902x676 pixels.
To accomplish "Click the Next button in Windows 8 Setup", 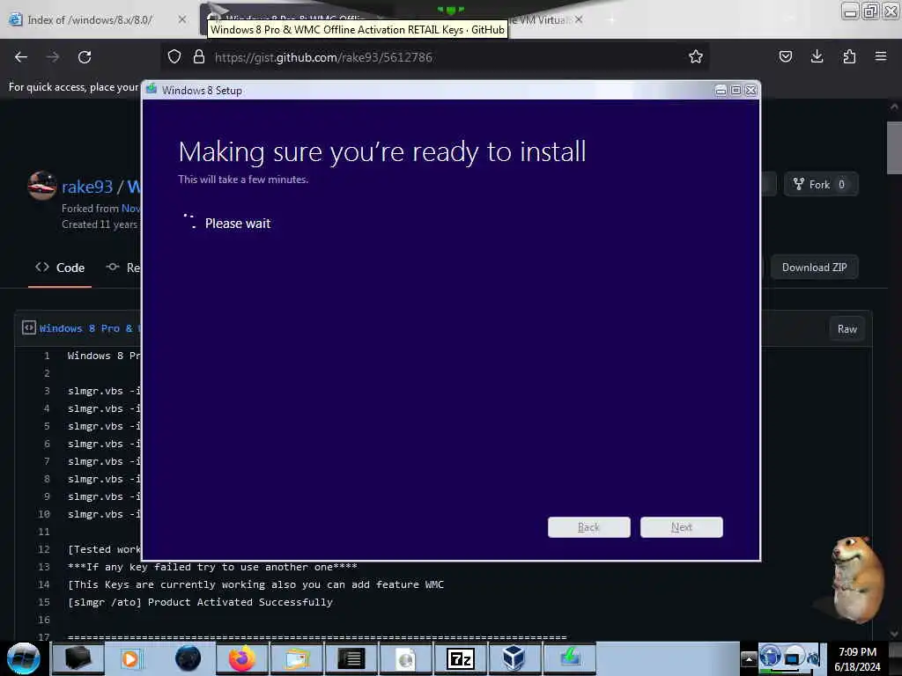I will click(682, 527).
